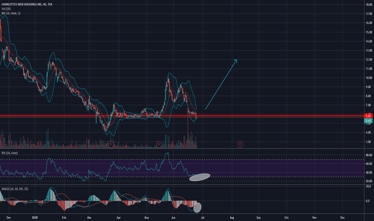Click the Sep label on time axis

258,218
